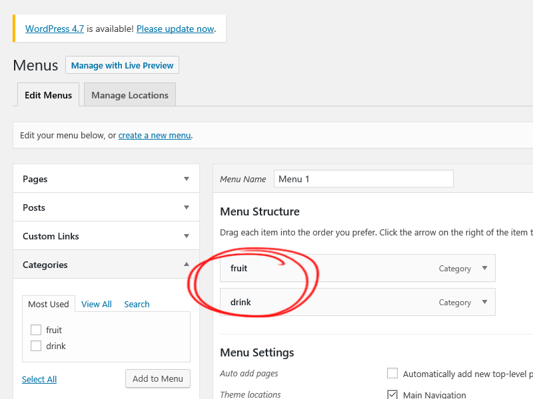This screenshot has height=399, width=533.
Task: Click the Please update now link
Action: click(175, 29)
